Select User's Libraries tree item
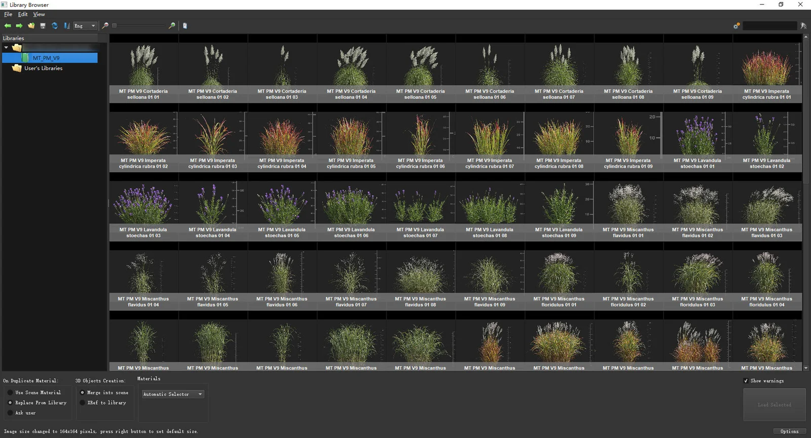 coord(44,68)
